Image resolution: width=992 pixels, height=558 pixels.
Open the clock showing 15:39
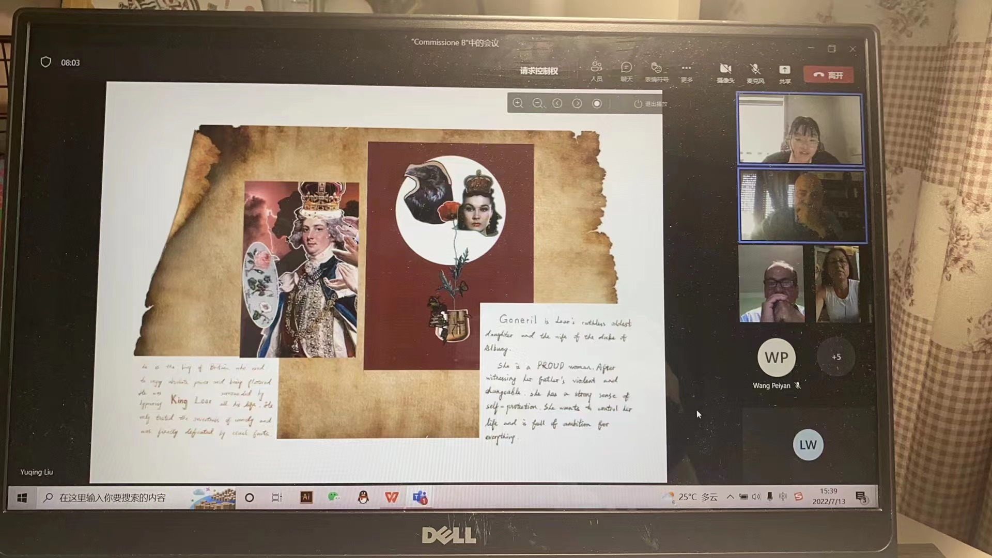828,496
